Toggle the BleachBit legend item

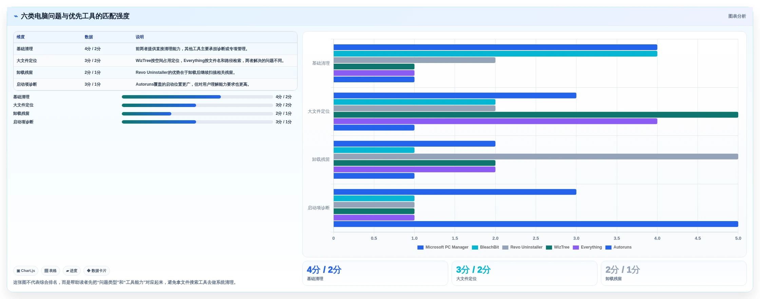click(485, 248)
